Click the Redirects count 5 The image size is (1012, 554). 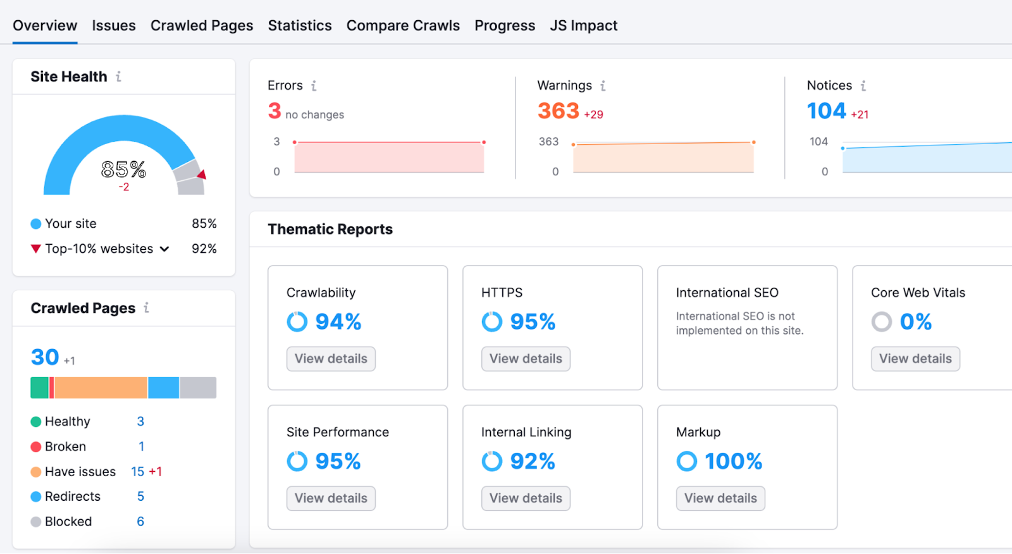(140, 496)
